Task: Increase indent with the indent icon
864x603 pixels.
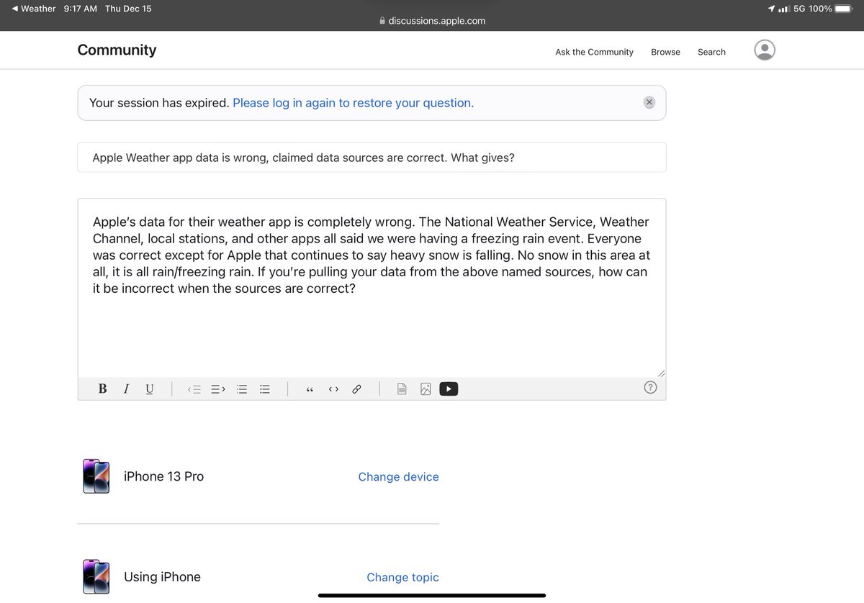Action: coord(218,389)
